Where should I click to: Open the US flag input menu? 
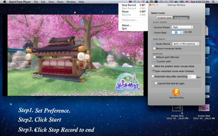click(187, 2)
